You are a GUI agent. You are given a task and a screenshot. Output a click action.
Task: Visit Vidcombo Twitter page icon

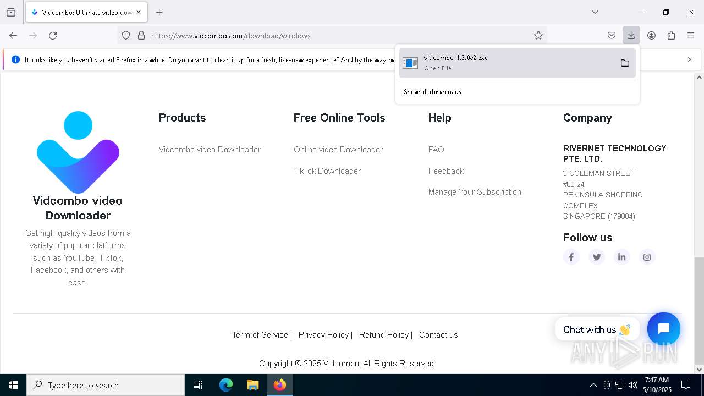pos(597,257)
